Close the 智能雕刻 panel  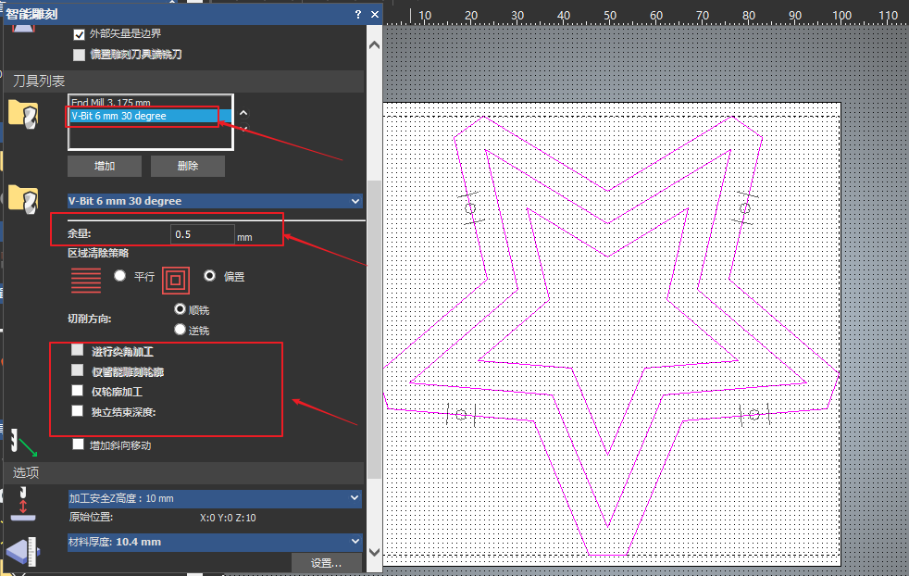[x=375, y=14]
